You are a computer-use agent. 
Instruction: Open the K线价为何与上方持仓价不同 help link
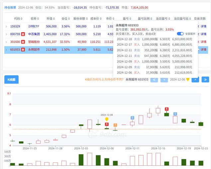[103, 80]
